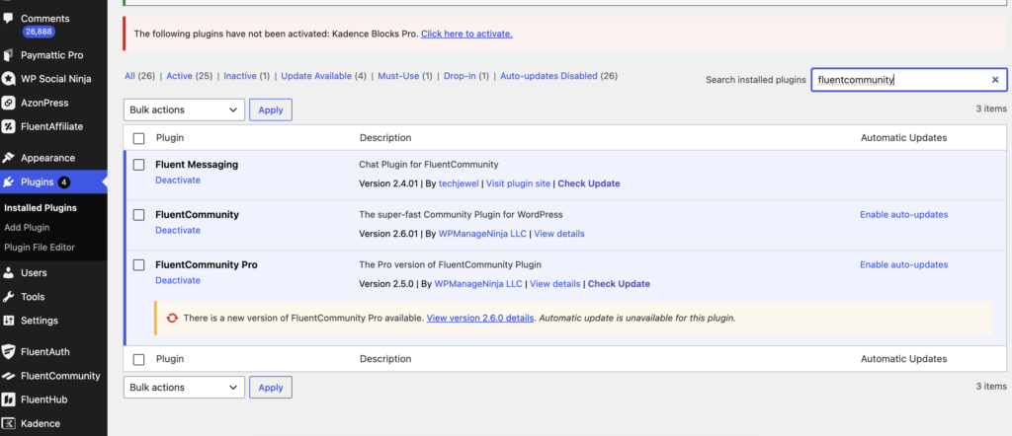Viewport: 1012px width, 436px height.
Task: Click the Automatic Updates column header
Action: 903,138
